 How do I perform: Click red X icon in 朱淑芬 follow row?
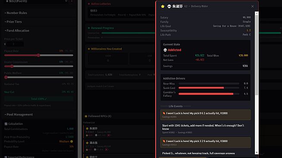[x=109, y=135]
